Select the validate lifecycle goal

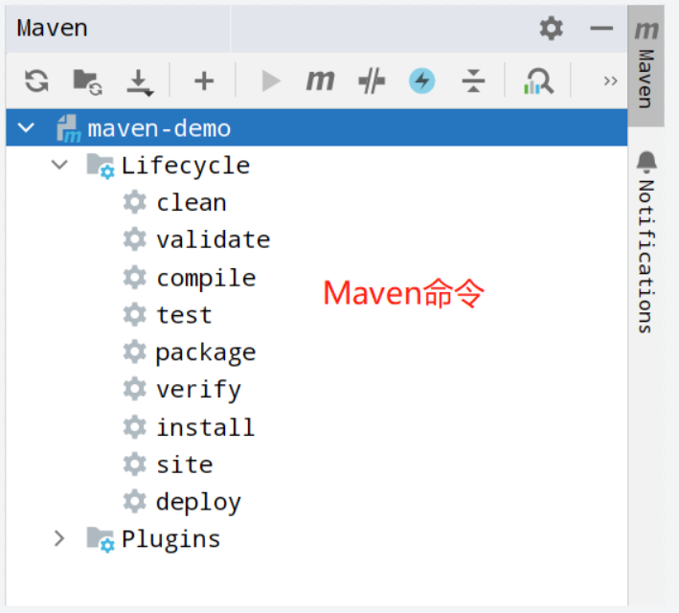(214, 240)
